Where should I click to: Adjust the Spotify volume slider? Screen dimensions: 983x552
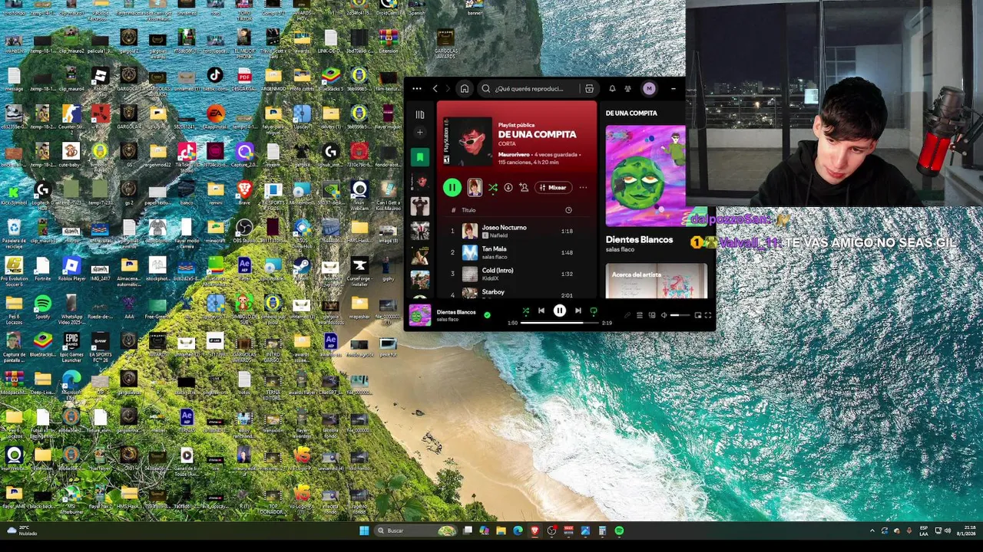tap(680, 315)
